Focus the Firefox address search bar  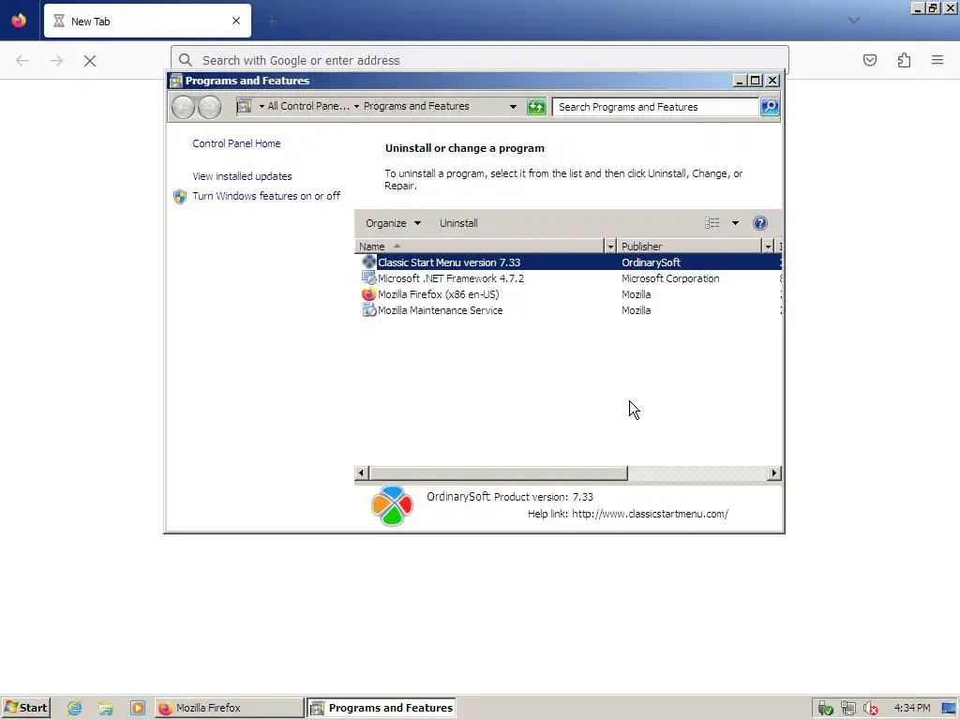click(479, 60)
